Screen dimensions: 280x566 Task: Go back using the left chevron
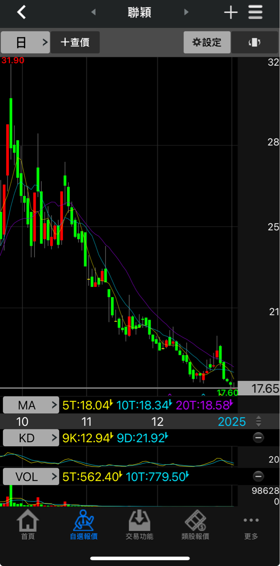point(21,12)
